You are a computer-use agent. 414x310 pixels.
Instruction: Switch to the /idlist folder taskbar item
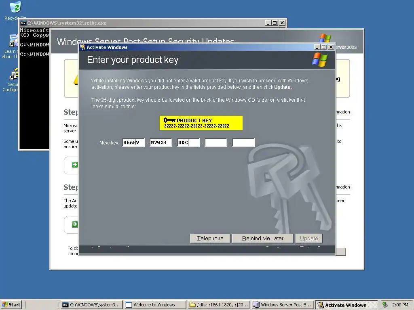219,305
